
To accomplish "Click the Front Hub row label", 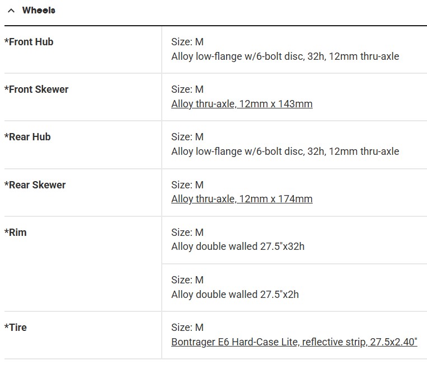I will pyautogui.click(x=29, y=42).
